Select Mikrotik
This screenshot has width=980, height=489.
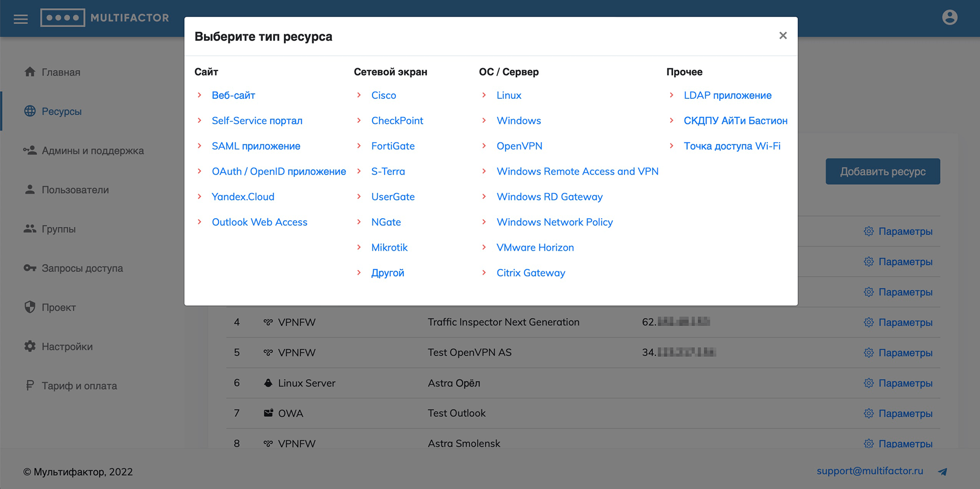389,247
